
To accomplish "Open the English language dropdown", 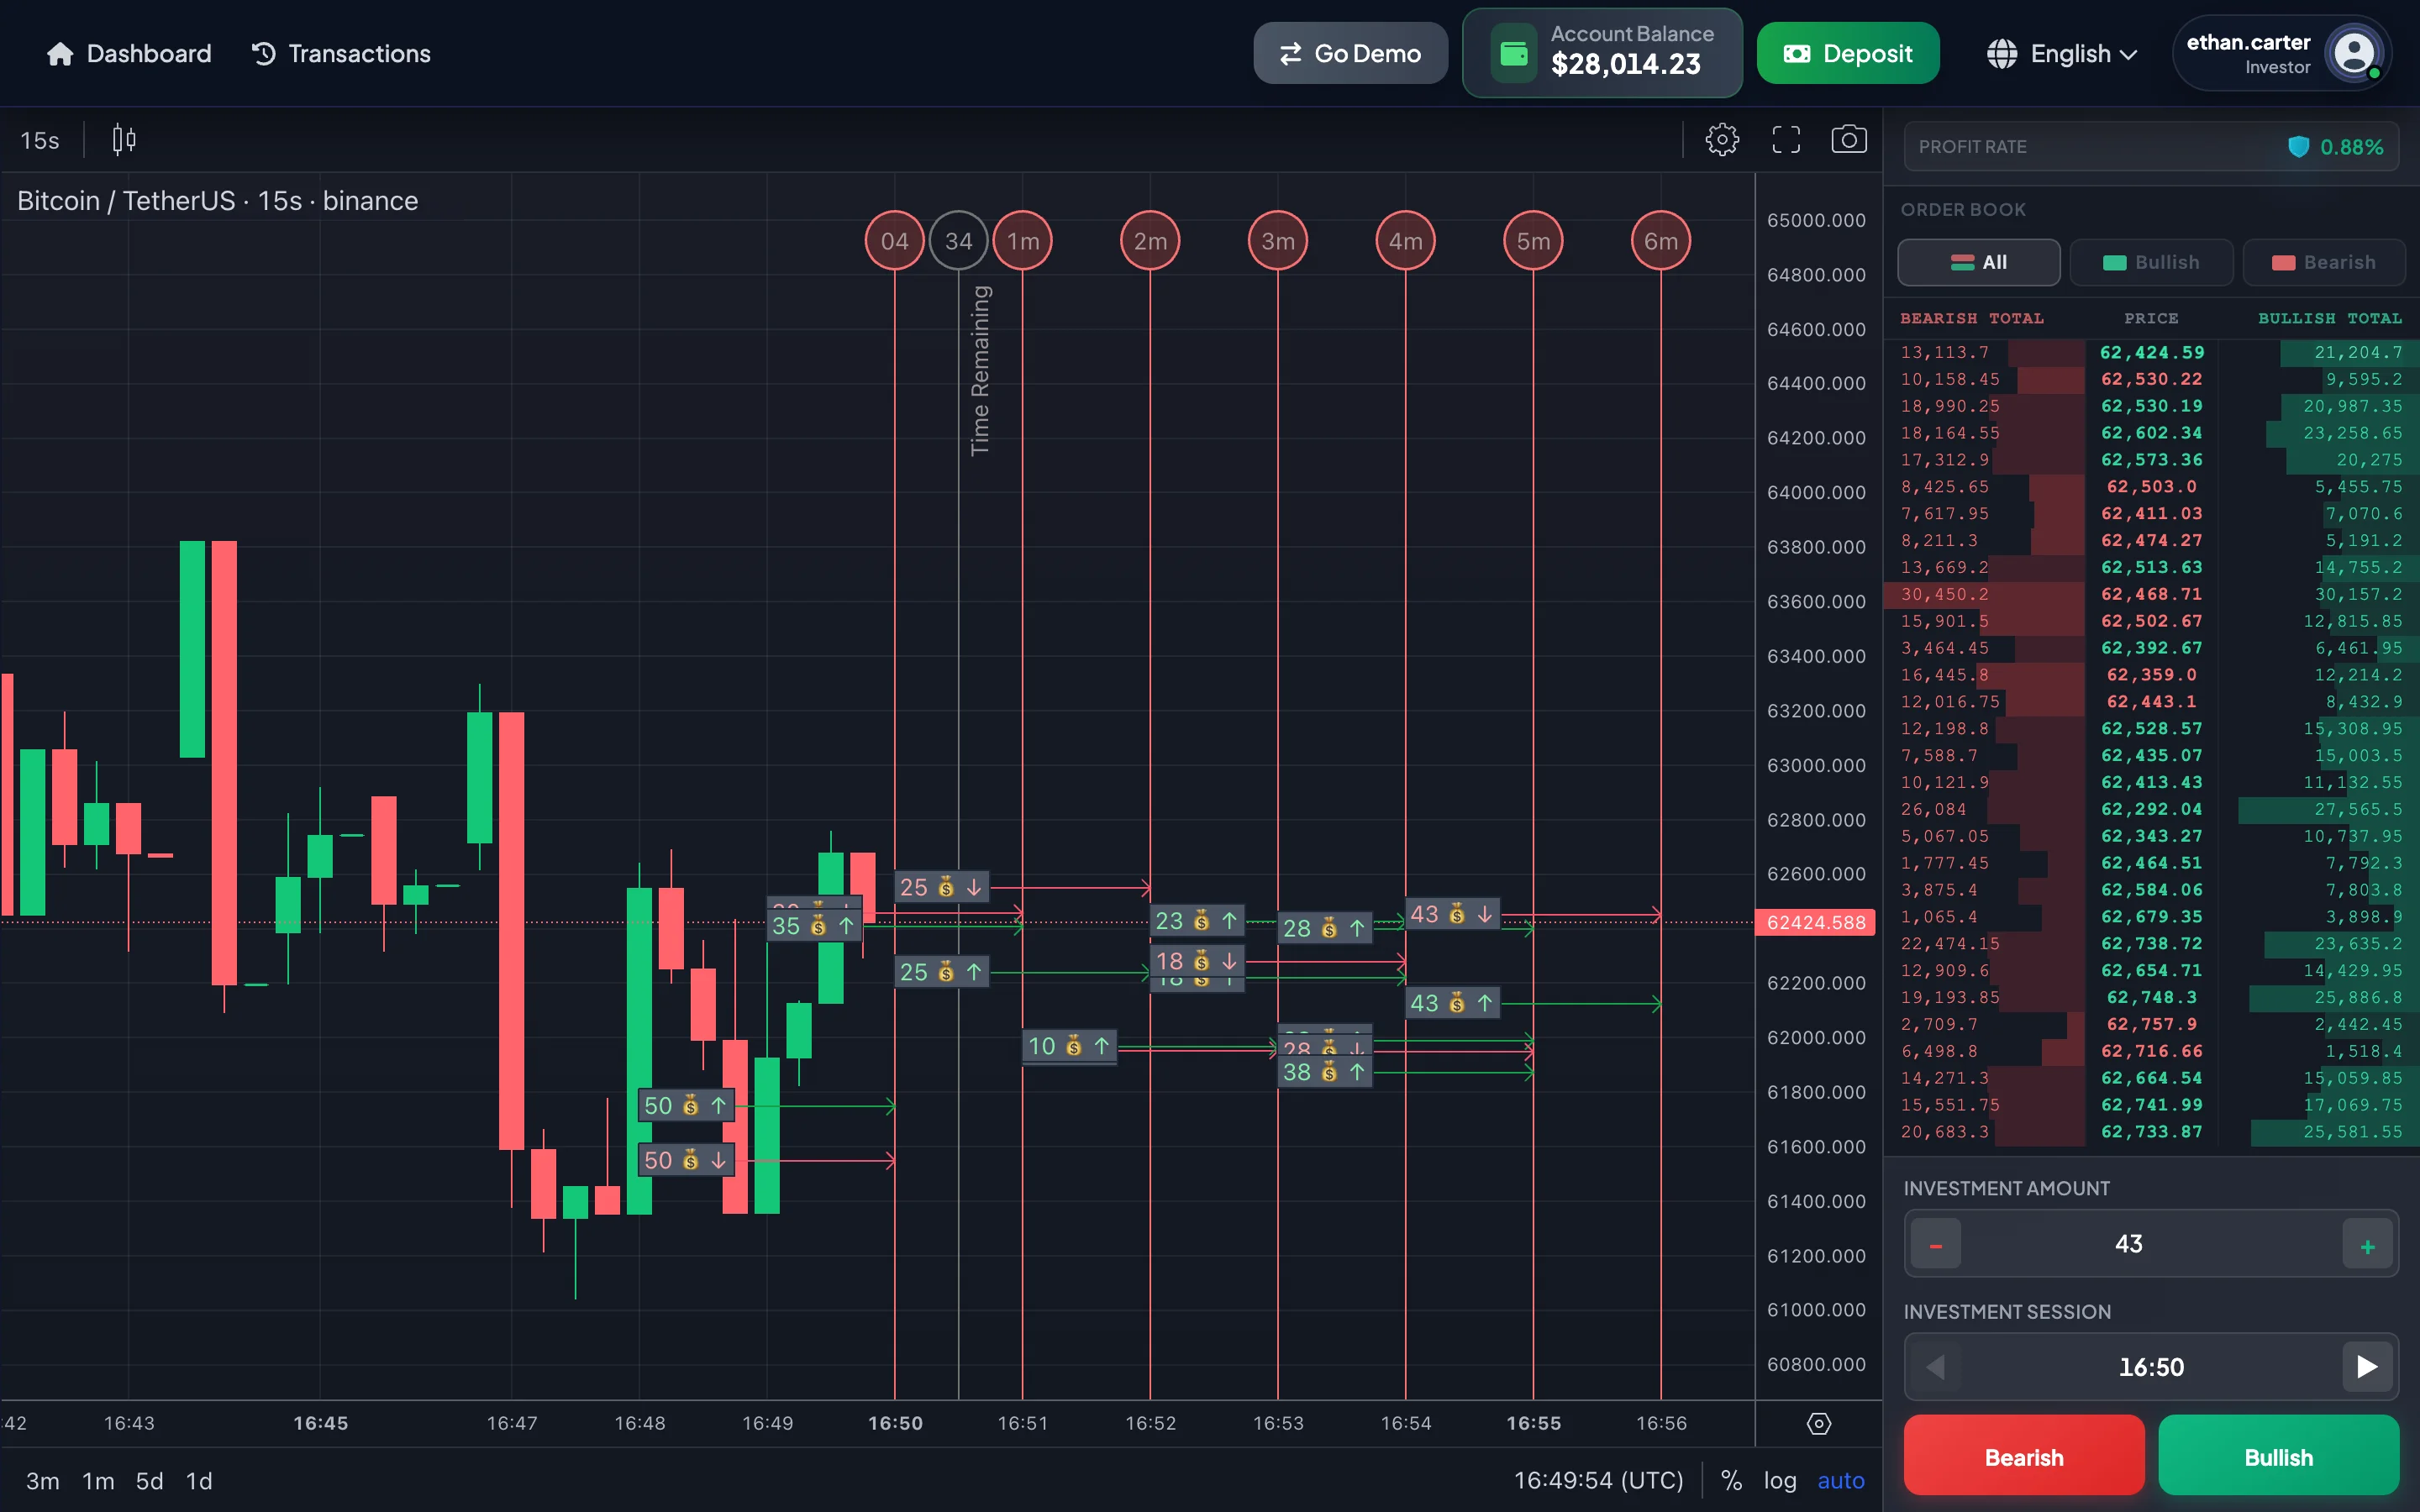I will click(2062, 54).
